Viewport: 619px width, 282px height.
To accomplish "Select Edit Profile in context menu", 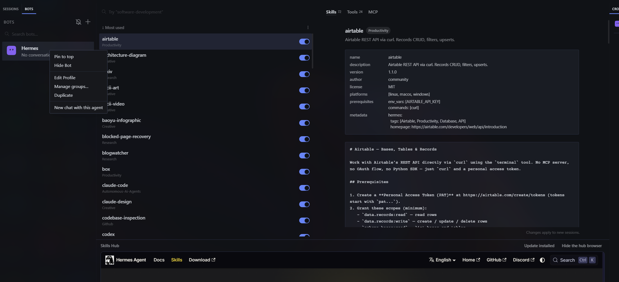I will pyautogui.click(x=79, y=78).
